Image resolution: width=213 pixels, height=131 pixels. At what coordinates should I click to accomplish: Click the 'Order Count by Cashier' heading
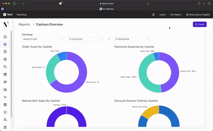37,47
